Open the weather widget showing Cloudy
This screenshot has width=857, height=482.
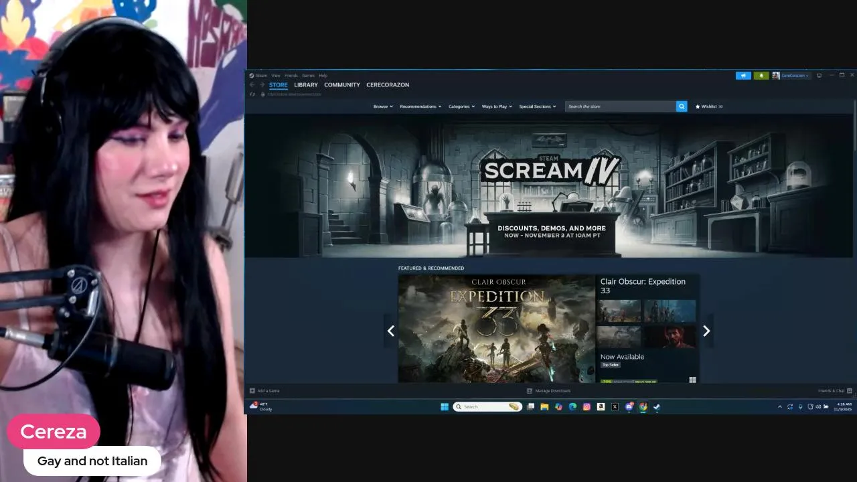click(261, 406)
